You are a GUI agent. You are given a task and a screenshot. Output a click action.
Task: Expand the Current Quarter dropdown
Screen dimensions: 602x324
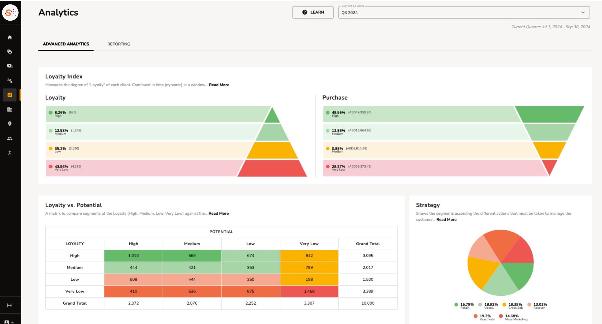click(x=582, y=12)
